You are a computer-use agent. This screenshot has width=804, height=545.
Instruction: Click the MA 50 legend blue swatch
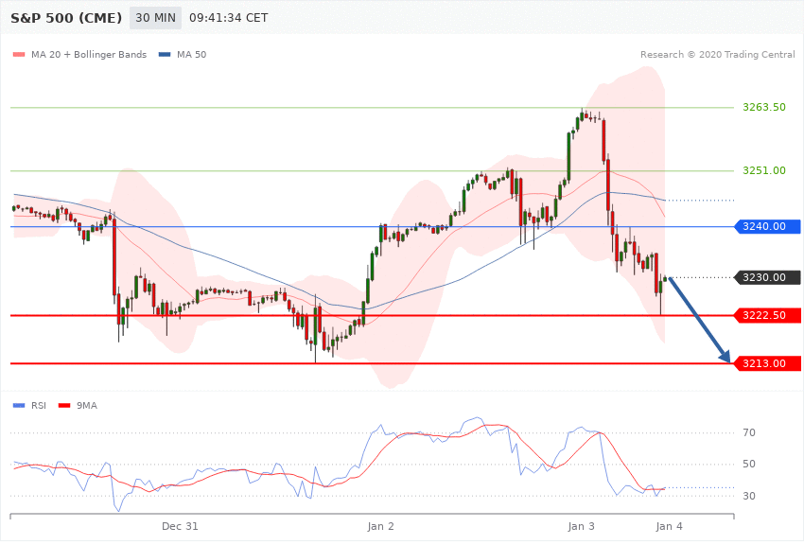click(x=165, y=54)
